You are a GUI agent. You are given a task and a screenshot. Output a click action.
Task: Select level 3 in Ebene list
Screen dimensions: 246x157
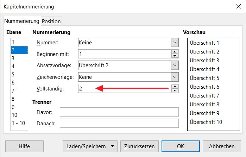tap(19, 58)
